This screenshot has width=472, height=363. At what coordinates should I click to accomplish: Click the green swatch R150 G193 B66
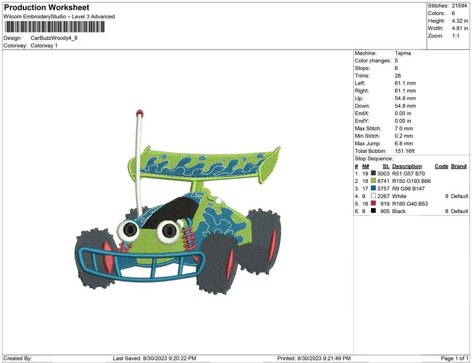tap(373, 181)
